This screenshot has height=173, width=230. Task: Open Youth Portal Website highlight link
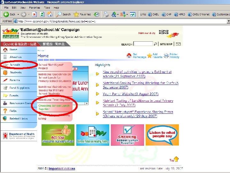pyautogui.click(x=131, y=94)
